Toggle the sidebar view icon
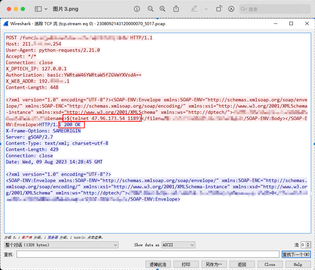315x270 pixels. (38, 9)
